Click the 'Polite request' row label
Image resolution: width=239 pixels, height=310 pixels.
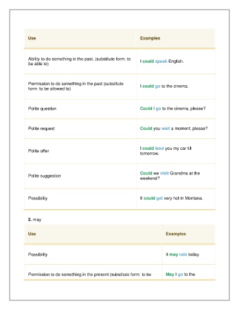41,129
